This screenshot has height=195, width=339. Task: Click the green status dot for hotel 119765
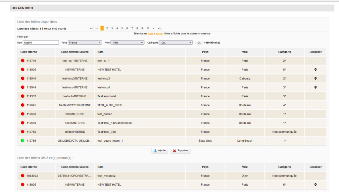[x=23, y=141]
